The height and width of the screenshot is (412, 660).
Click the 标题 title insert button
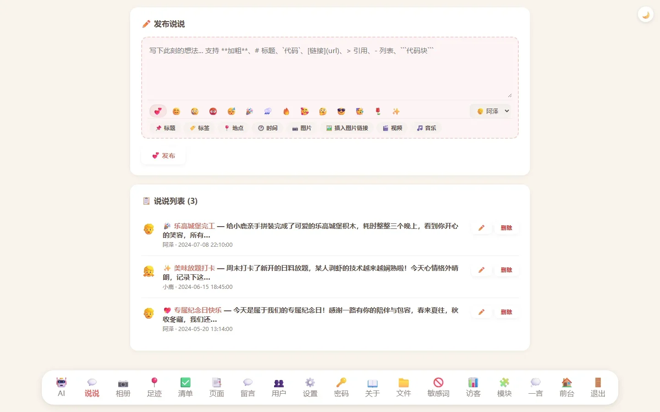click(165, 128)
